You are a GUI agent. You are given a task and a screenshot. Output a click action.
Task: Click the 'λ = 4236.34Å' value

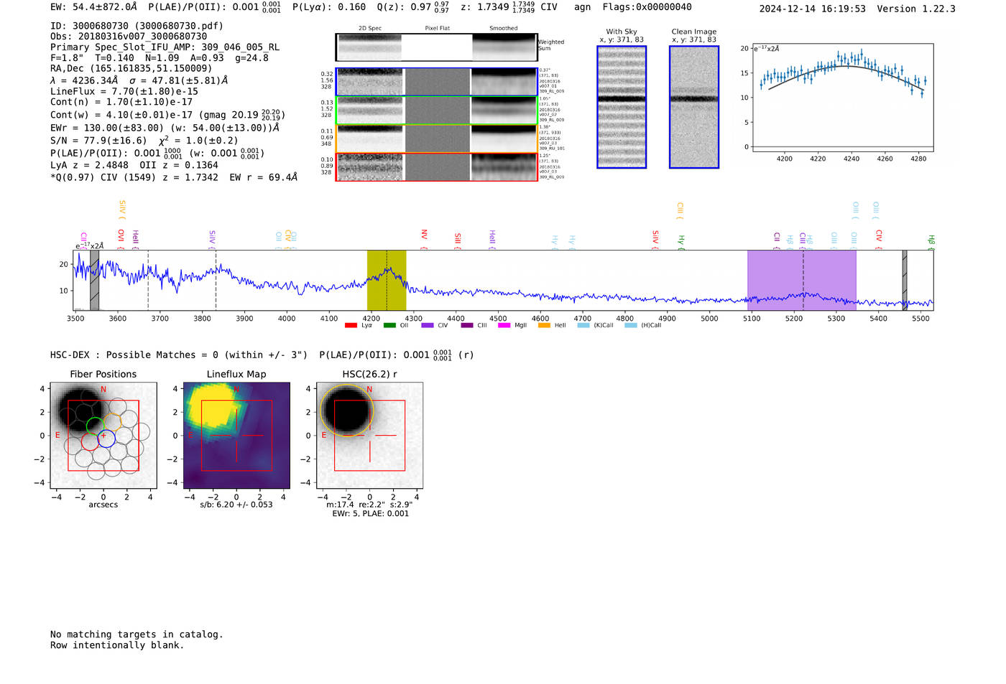pos(84,80)
